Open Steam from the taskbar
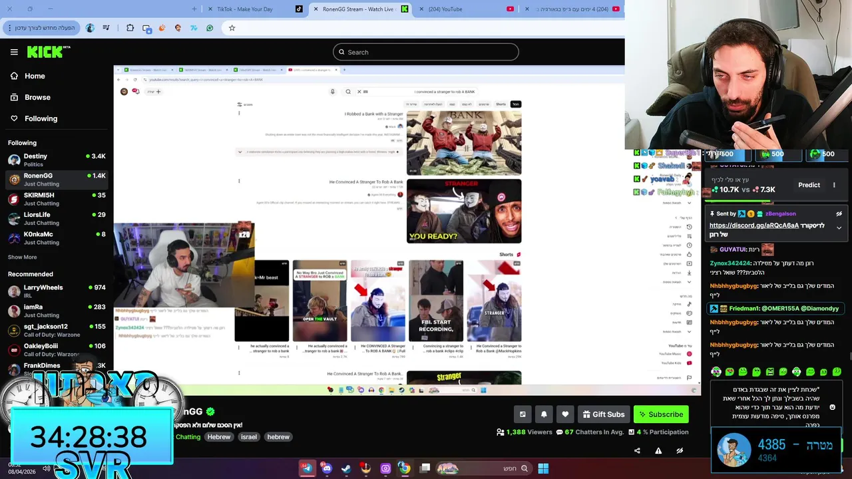 [x=346, y=468]
